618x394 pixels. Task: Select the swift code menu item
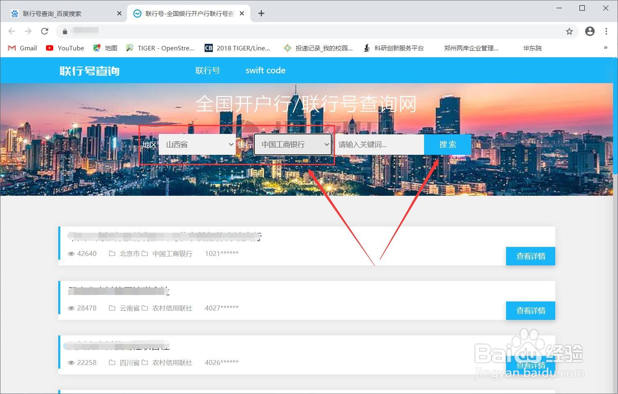[265, 70]
